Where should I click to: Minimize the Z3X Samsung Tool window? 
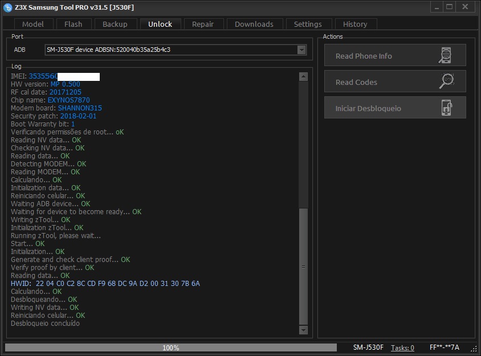click(x=437, y=7)
